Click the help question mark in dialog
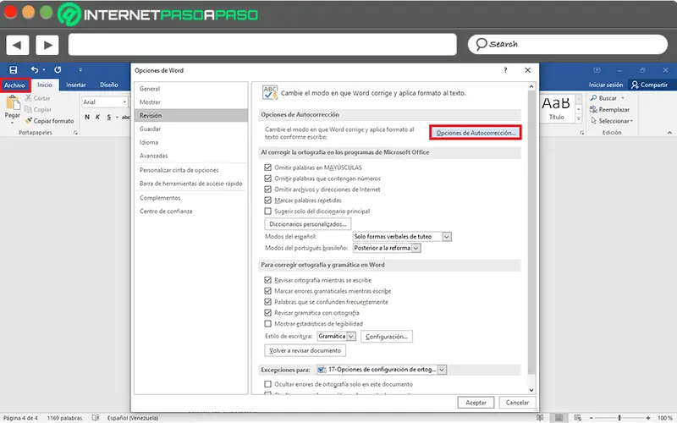This screenshot has width=677, height=423. tap(505, 70)
